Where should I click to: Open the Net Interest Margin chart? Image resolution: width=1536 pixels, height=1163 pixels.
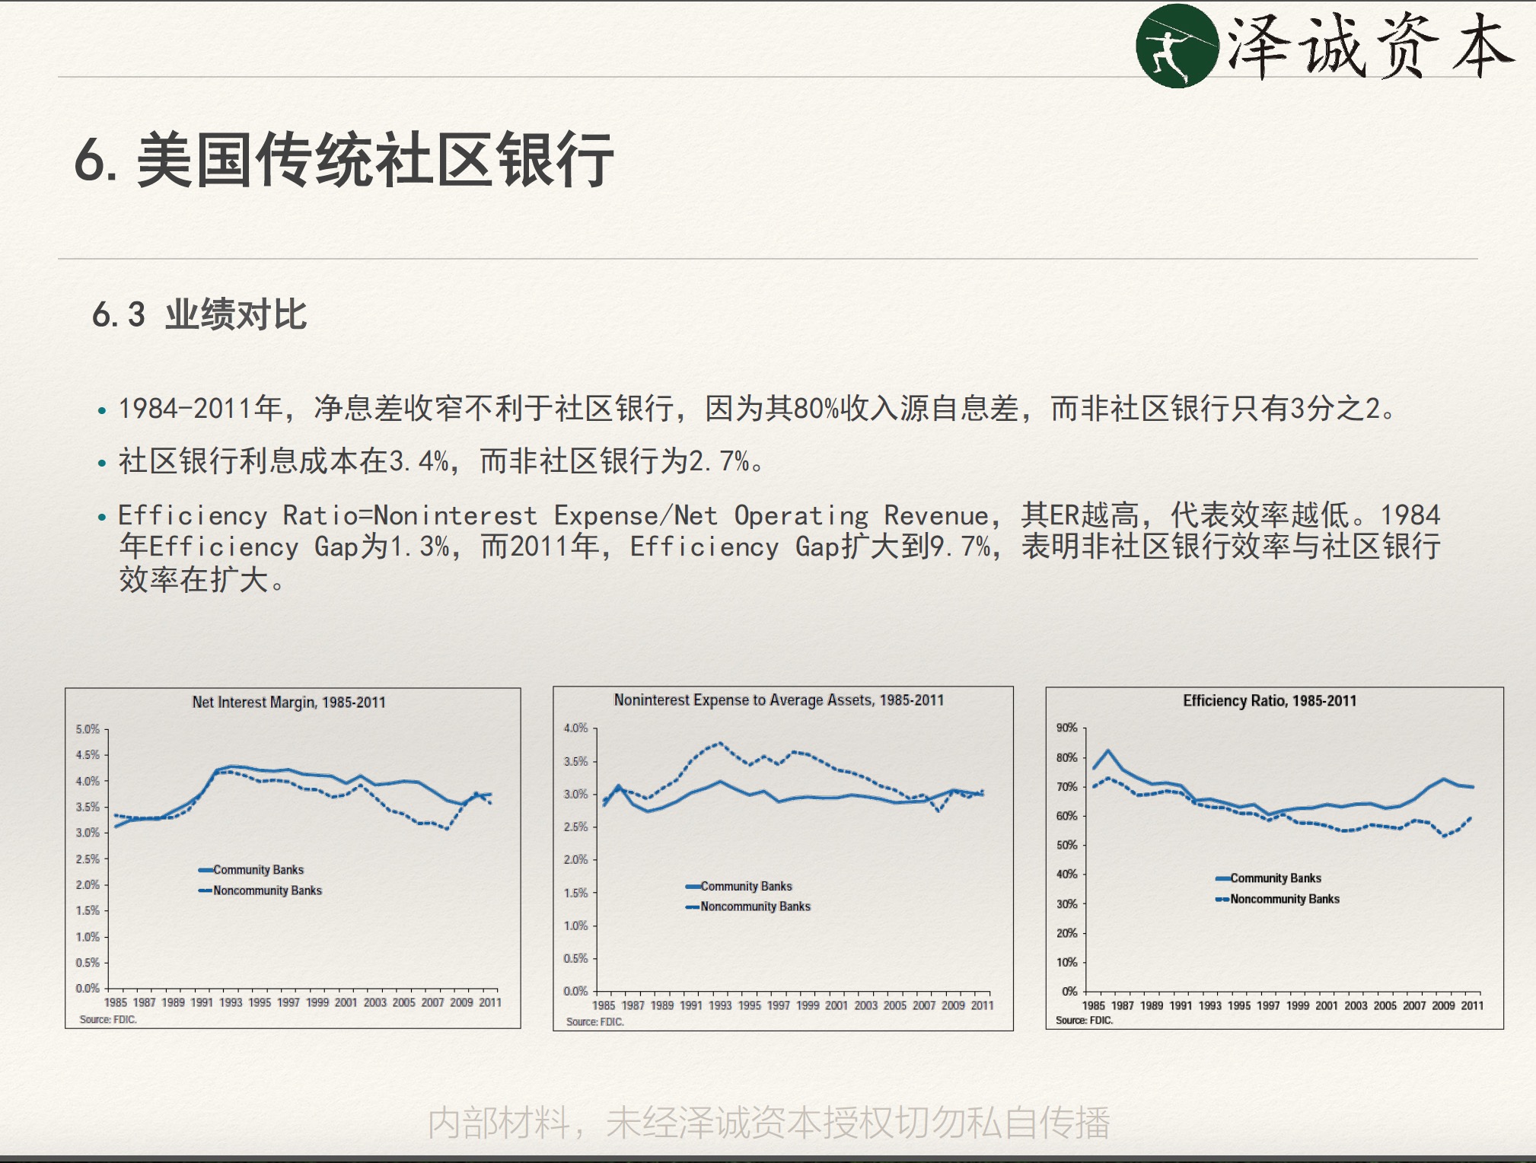tap(293, 858)
